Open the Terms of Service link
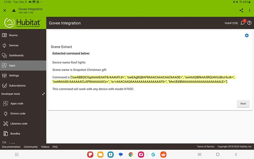This screenshot has width=254, height=159. point(205,147)
